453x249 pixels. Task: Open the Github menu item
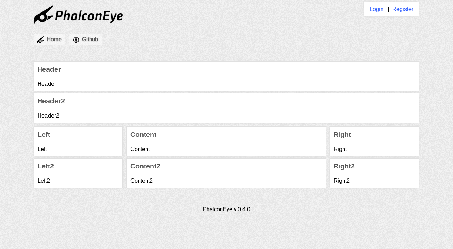click(85, 40)
